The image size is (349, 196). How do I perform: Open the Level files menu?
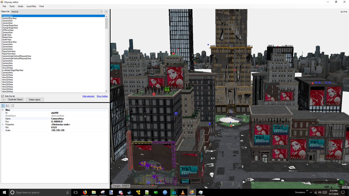[x=31, y=6]
